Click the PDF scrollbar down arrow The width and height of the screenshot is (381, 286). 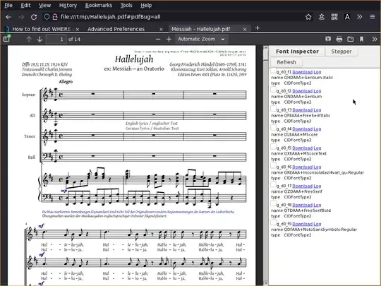point(265,283)
